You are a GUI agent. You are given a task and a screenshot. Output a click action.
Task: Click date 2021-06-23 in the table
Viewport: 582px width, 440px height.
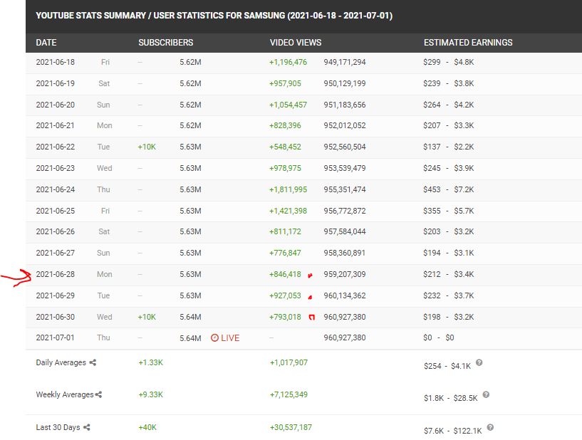(56, 168)
